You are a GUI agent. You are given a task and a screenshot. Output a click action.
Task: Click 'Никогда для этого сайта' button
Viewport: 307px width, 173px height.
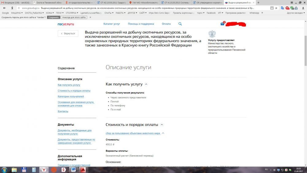point(74,17)
